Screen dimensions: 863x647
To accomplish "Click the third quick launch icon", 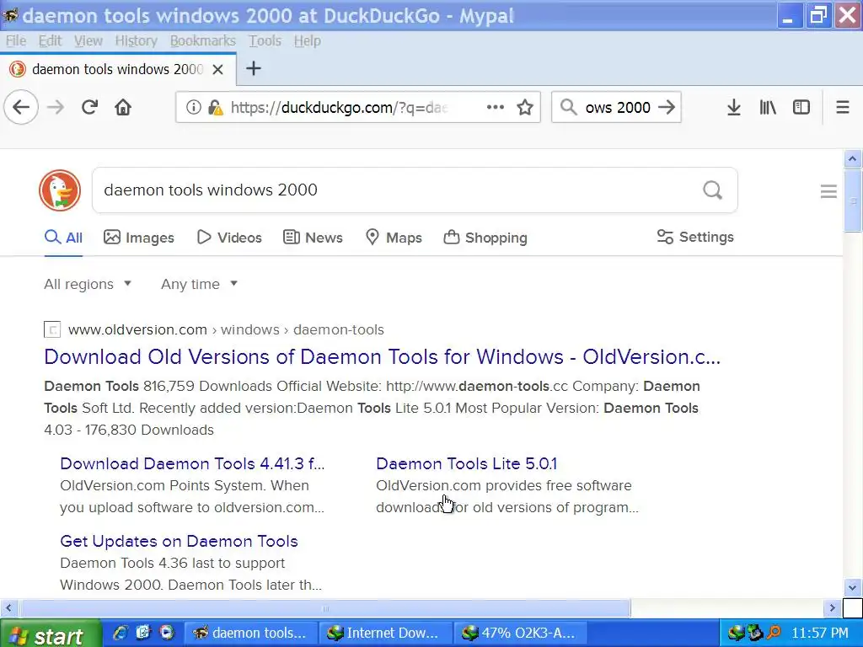I will [x=166, y=633].
